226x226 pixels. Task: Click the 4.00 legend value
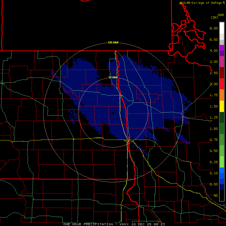(x=214, y=50)
